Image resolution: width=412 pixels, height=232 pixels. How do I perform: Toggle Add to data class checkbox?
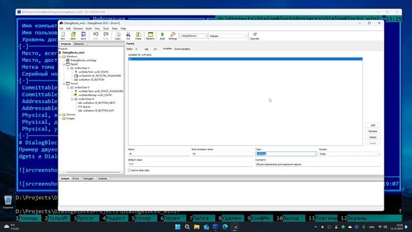click(129, 170)
